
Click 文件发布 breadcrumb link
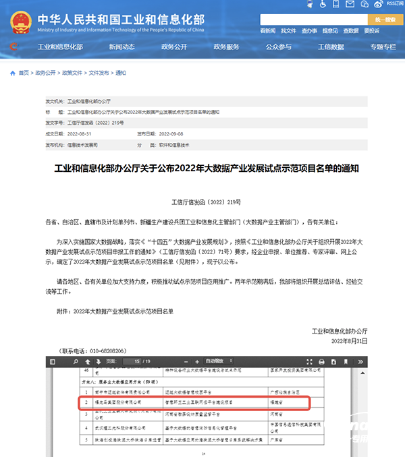point(99,73)
